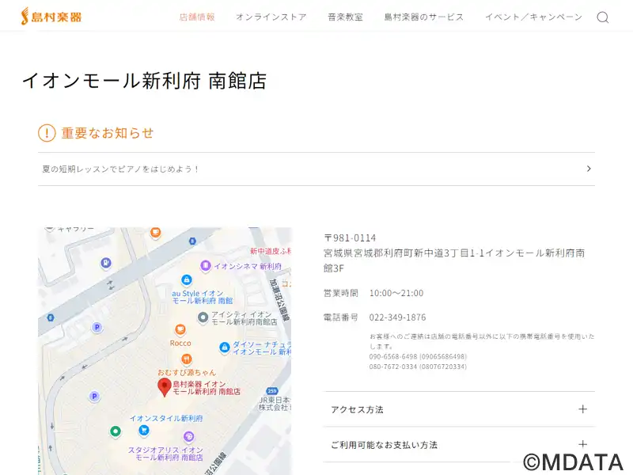Click the ダイソー blue shopping marker

pyautogui.click(x=225, y=348)
